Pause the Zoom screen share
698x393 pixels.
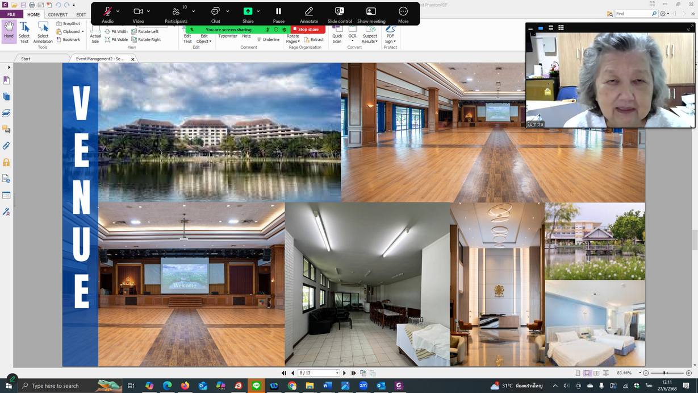tap(278, 14)
